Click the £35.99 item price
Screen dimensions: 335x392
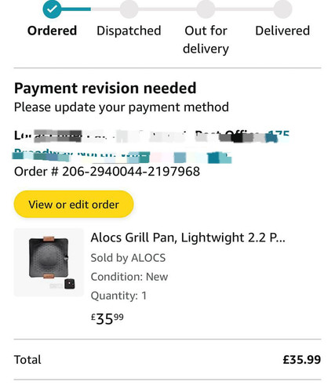pyautogui.click(x=107, y=318)
